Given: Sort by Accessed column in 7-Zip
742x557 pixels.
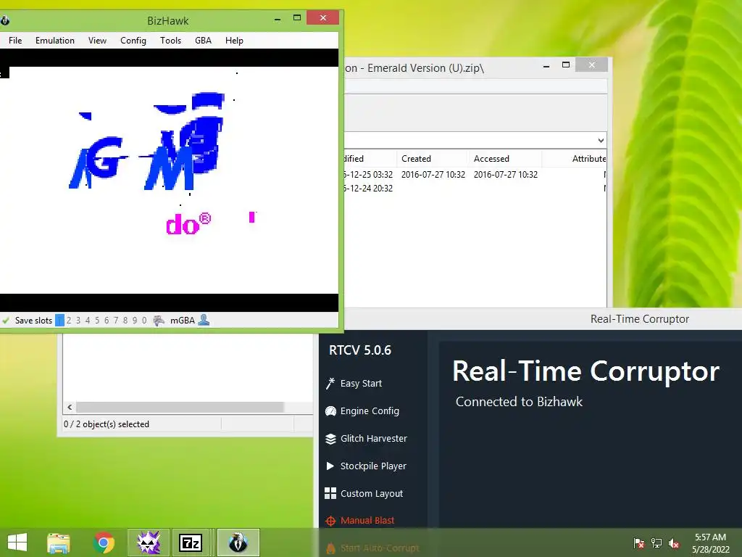Looking at the screenshot, I should [505, 159].
